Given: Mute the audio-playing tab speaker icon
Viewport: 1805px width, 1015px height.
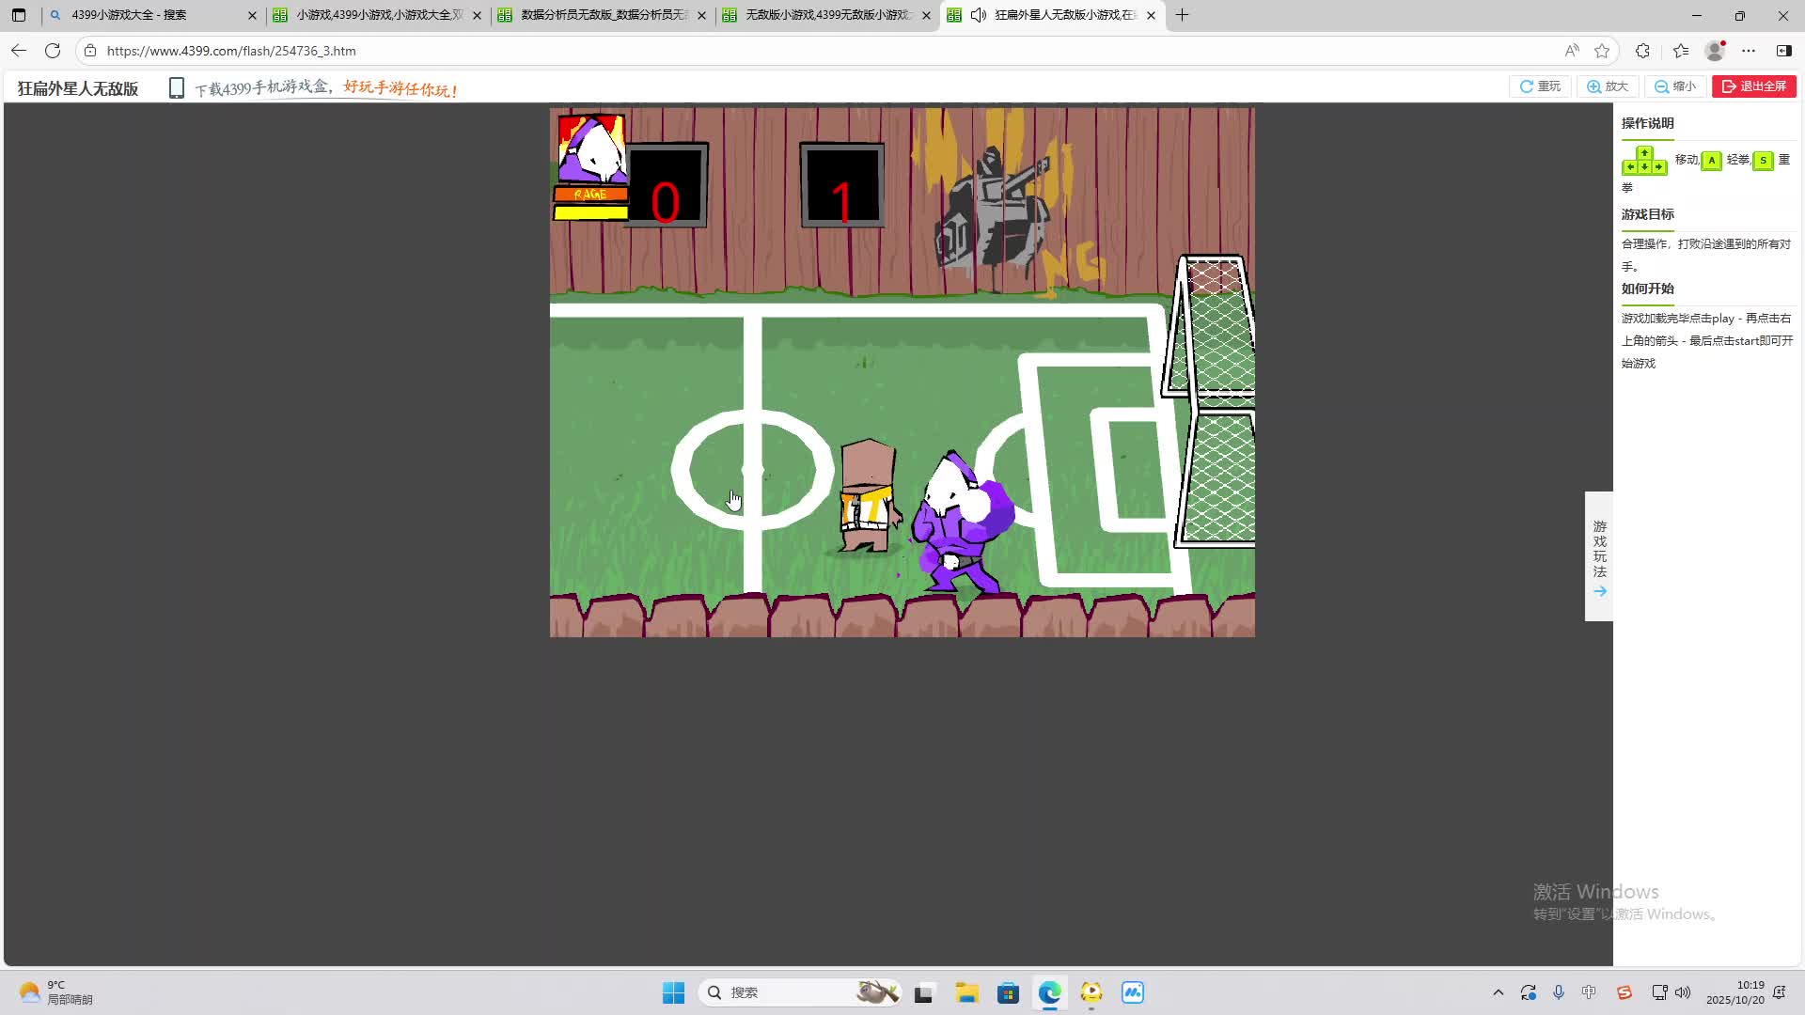Looking at the screenshot, I should click(x=979, y=15).
